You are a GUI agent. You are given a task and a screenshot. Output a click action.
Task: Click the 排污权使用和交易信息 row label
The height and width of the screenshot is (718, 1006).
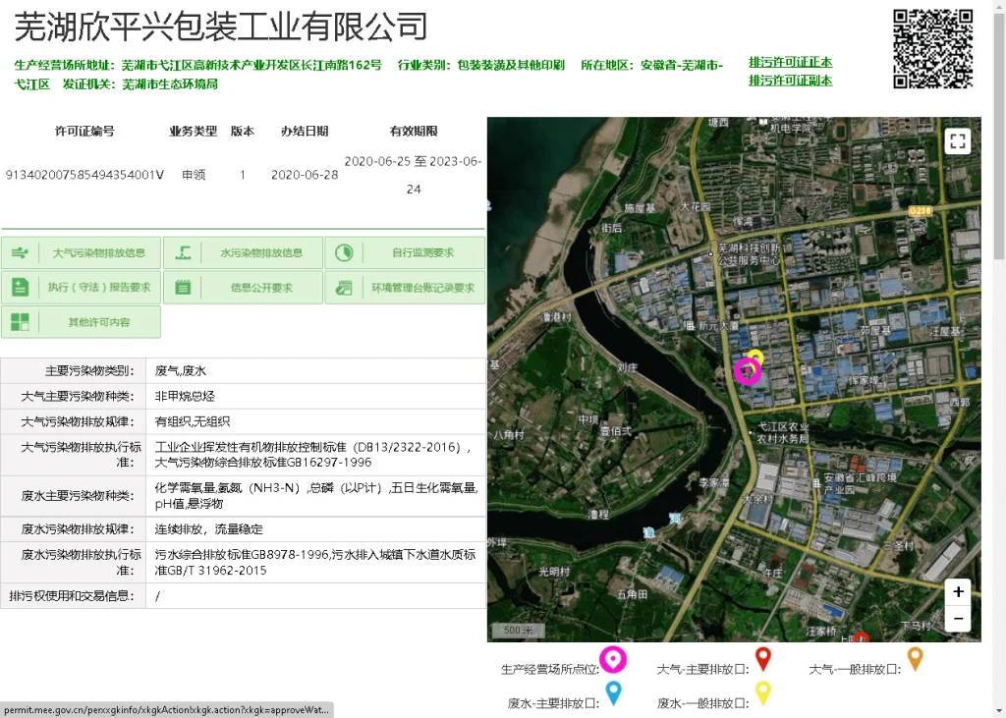[x=72, y=596]
